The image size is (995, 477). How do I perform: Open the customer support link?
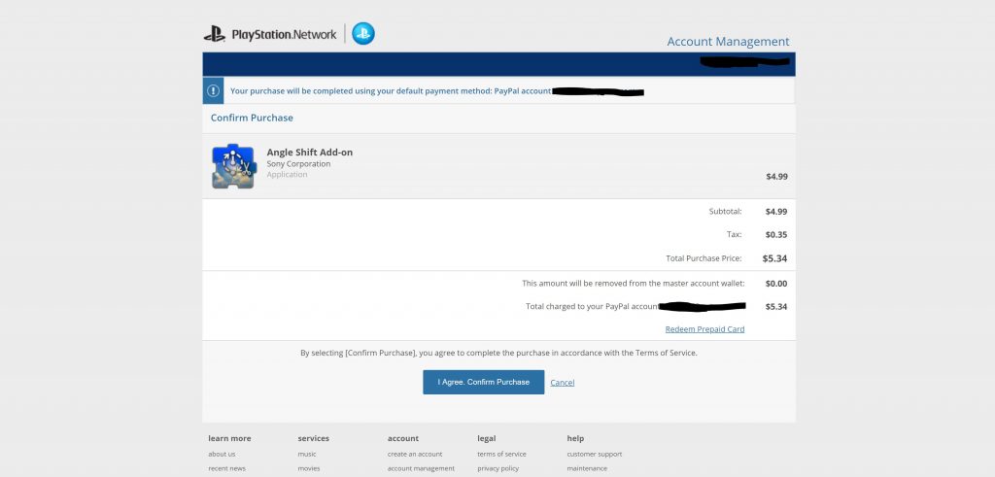(x=594, y=454)
